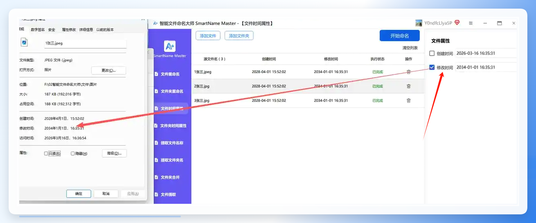Open the hamburger menu in title bar
This screenshot has width=536, height=223.
471,23
